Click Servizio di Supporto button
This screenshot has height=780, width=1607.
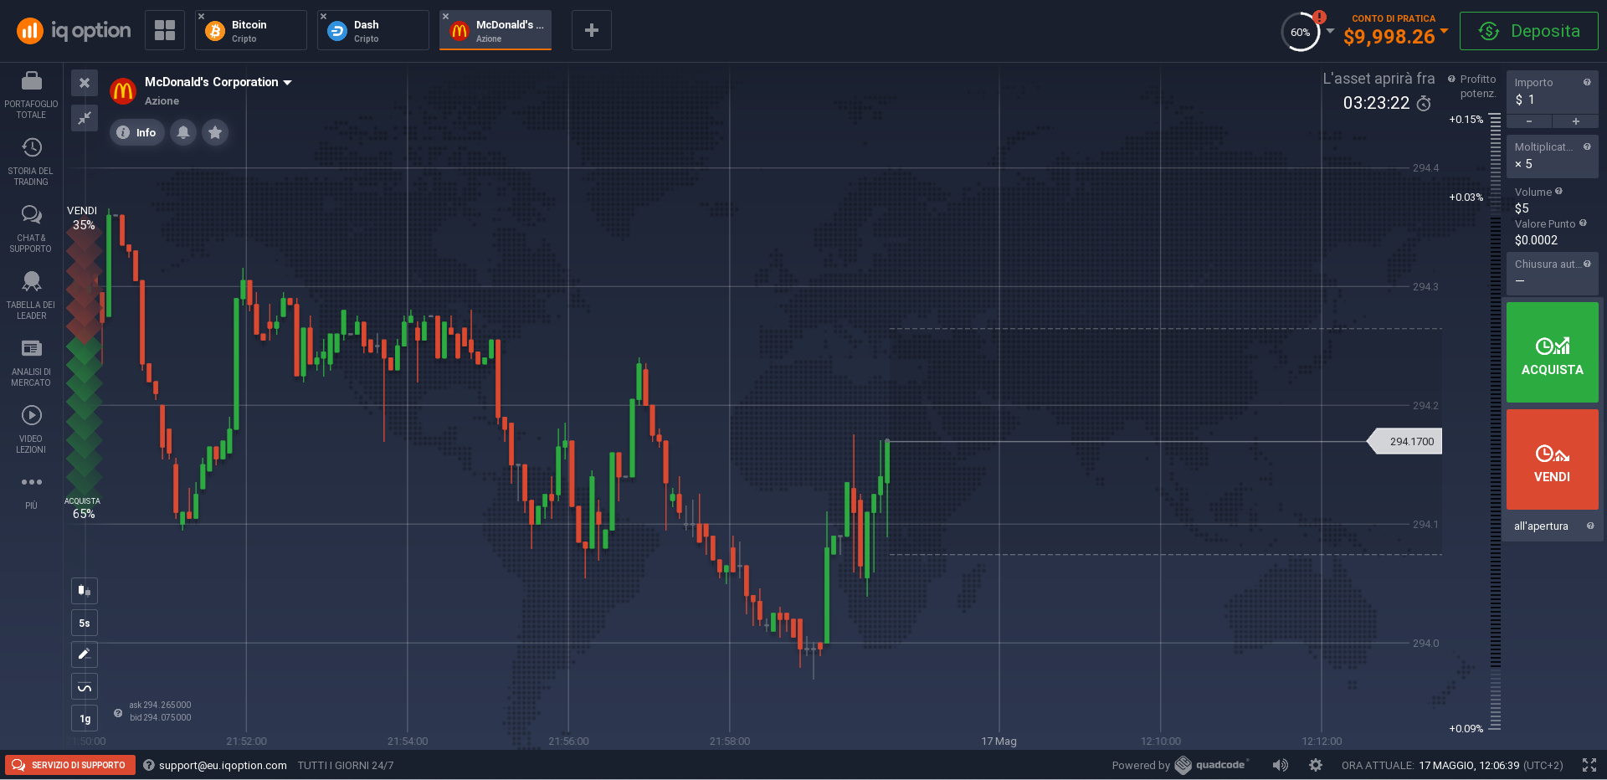[x=70, y=765]
